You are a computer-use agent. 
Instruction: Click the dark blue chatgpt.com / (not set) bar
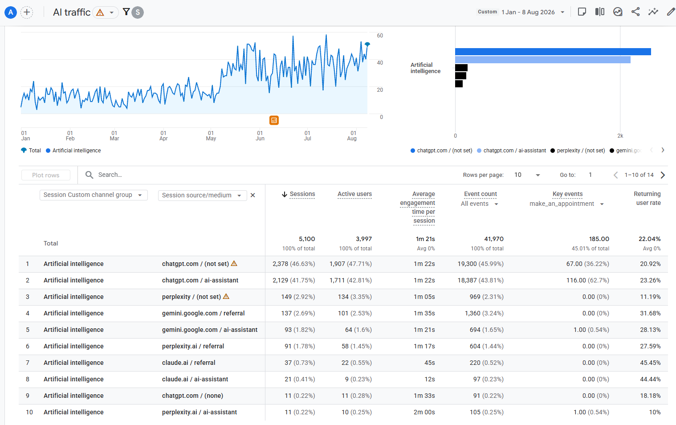pyautogui.click(x=553, y=52)
